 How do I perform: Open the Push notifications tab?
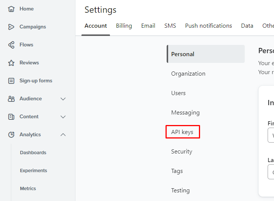point(208,26)
